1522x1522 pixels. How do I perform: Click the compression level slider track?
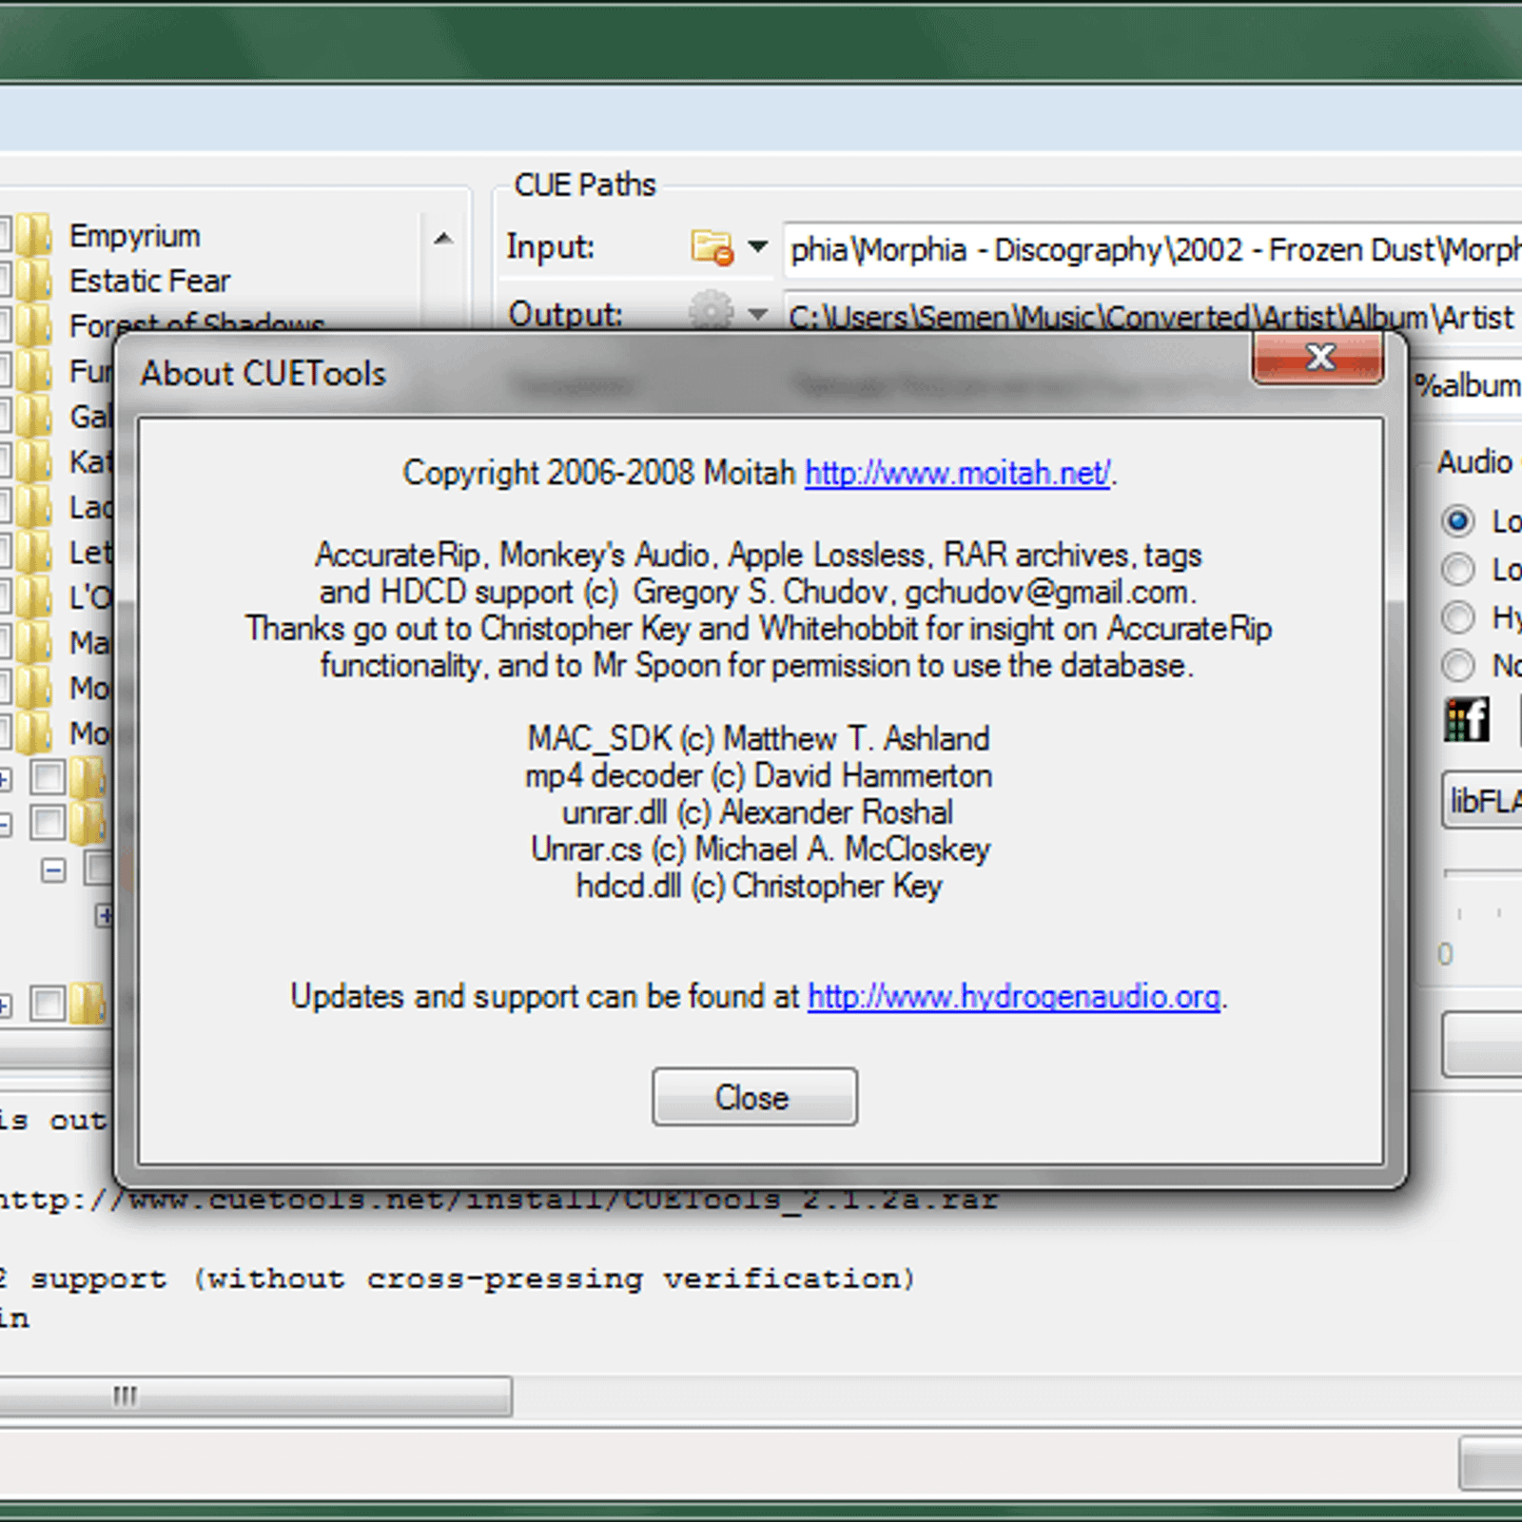click(1482, 872)
